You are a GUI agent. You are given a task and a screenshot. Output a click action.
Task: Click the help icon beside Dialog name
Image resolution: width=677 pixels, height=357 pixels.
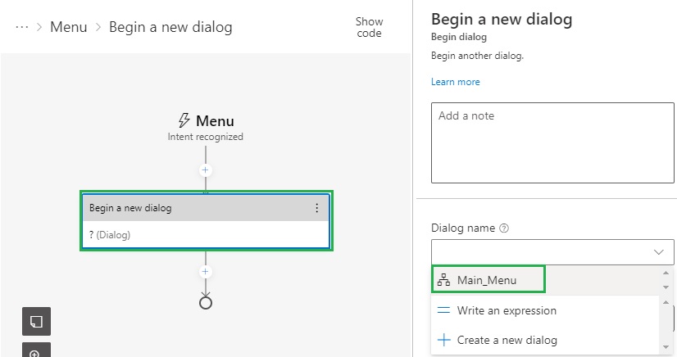tap(504, 228)
